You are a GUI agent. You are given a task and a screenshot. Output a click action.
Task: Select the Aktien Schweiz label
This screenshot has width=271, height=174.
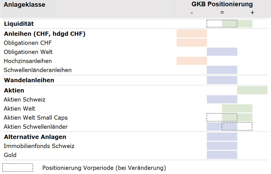25,100
